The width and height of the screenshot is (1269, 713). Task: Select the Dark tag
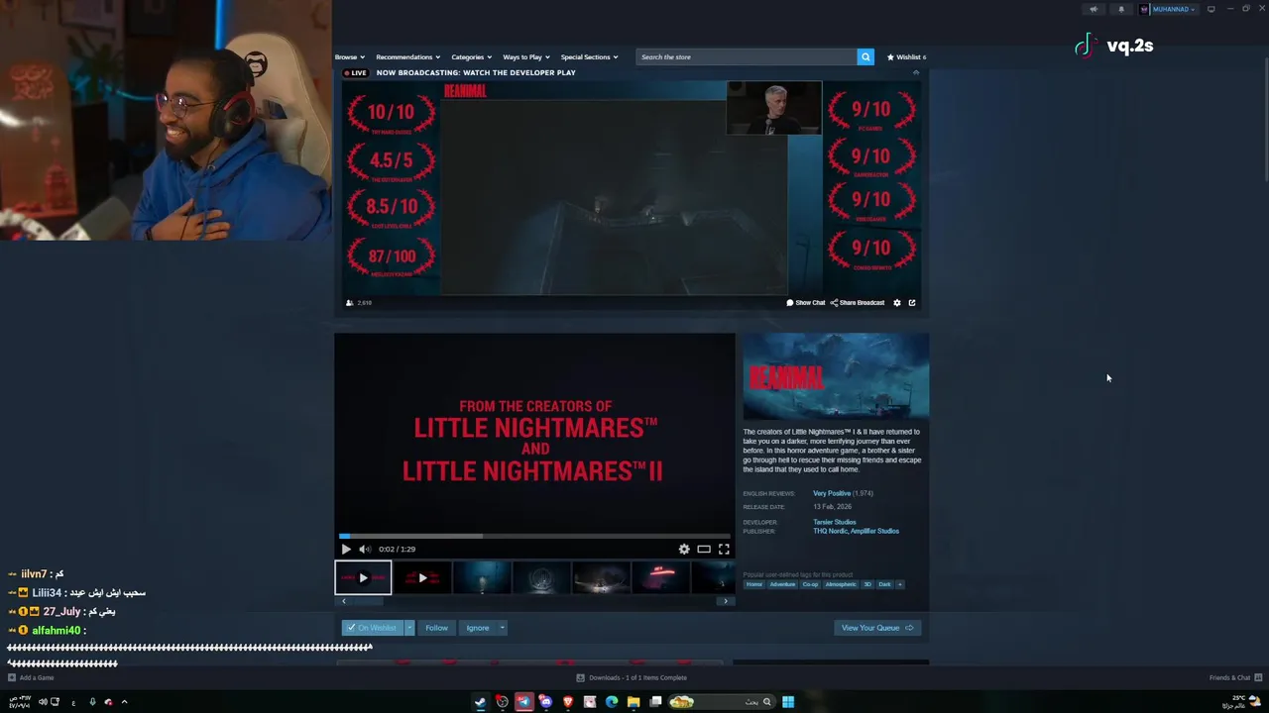[884, 584]
